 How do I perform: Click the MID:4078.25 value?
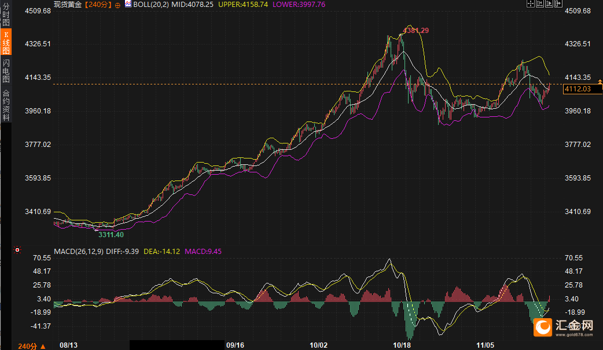[x=192, y=5]
